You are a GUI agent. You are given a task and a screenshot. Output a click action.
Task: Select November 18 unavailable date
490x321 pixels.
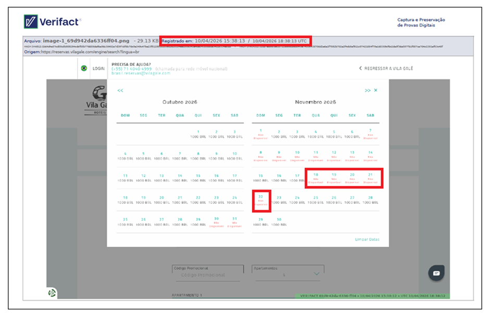click(x=315, y=178)
